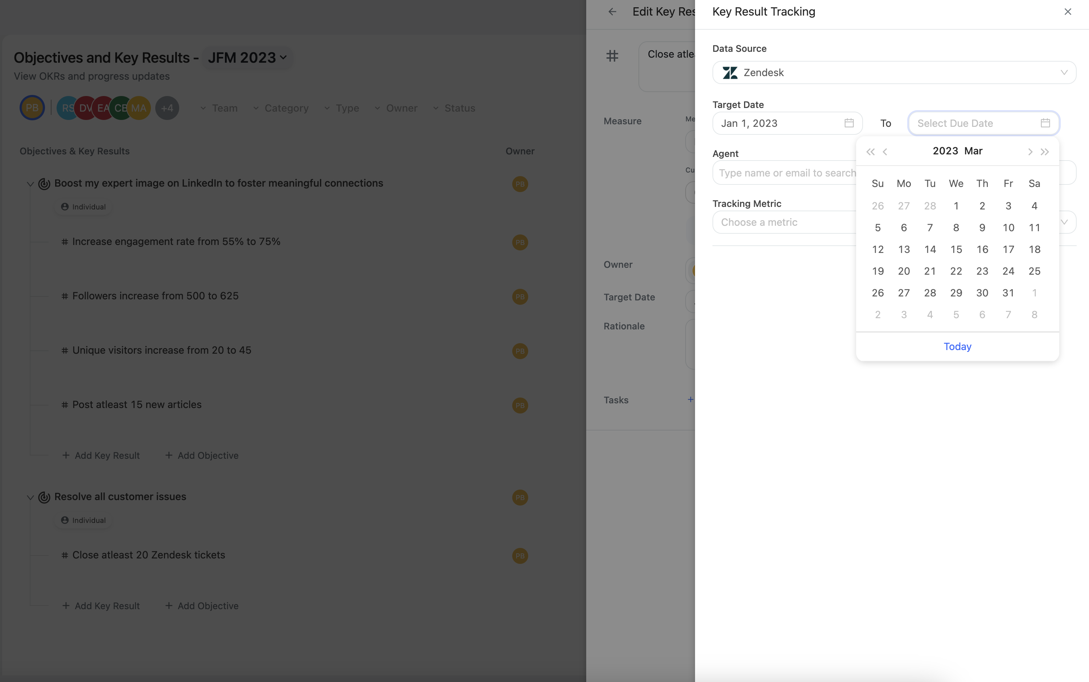Go to the next month in calendar
The width and height of the screenshot is (1089, 682).
[1030, 151]
